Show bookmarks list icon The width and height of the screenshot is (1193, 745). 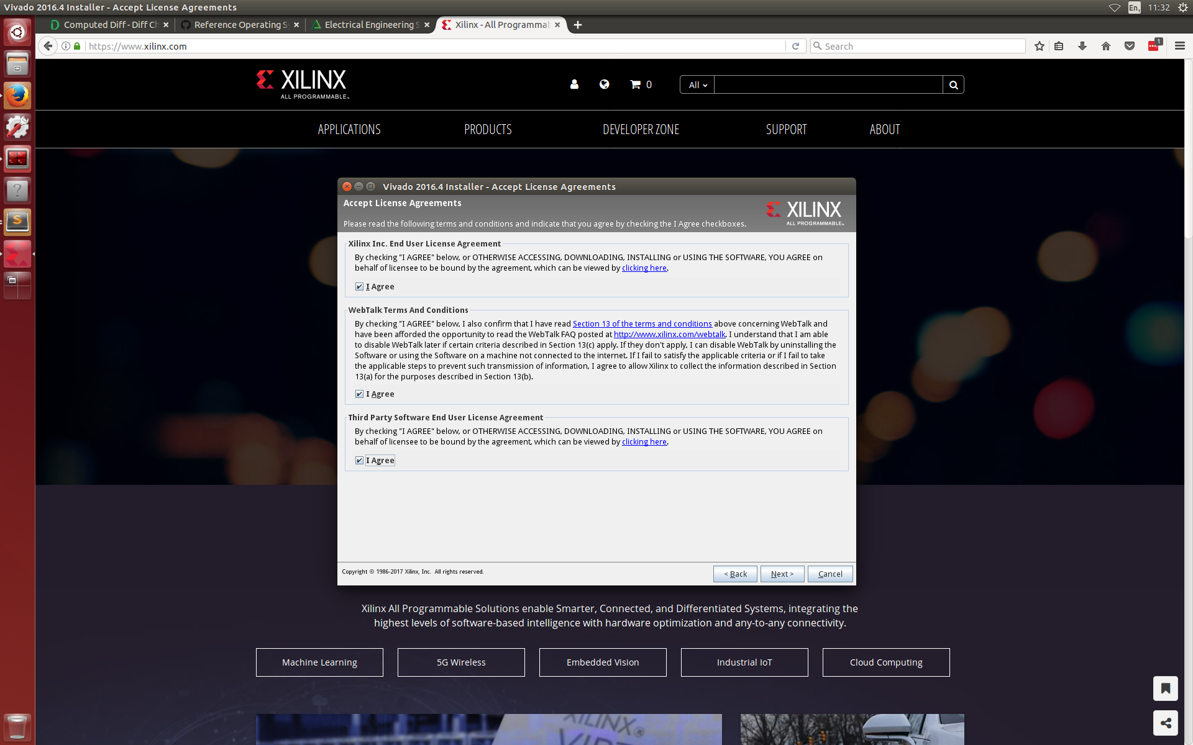pos(1059,46)
